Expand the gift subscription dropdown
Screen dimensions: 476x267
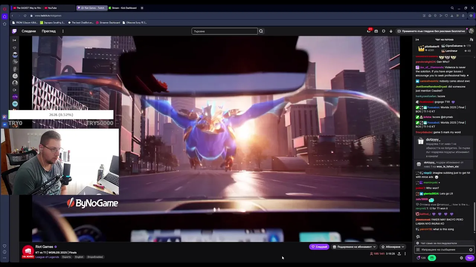click(x=354, y=247)
